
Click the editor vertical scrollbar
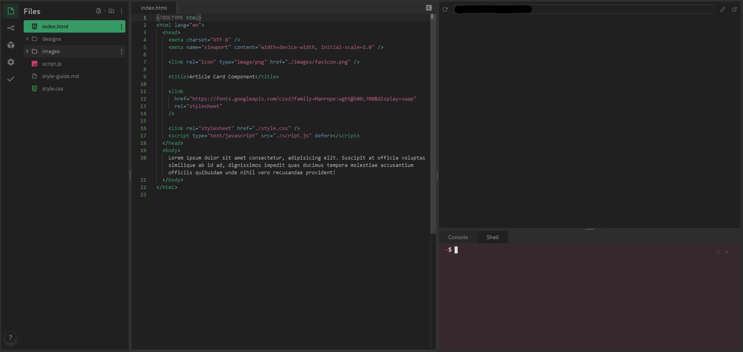433,124
